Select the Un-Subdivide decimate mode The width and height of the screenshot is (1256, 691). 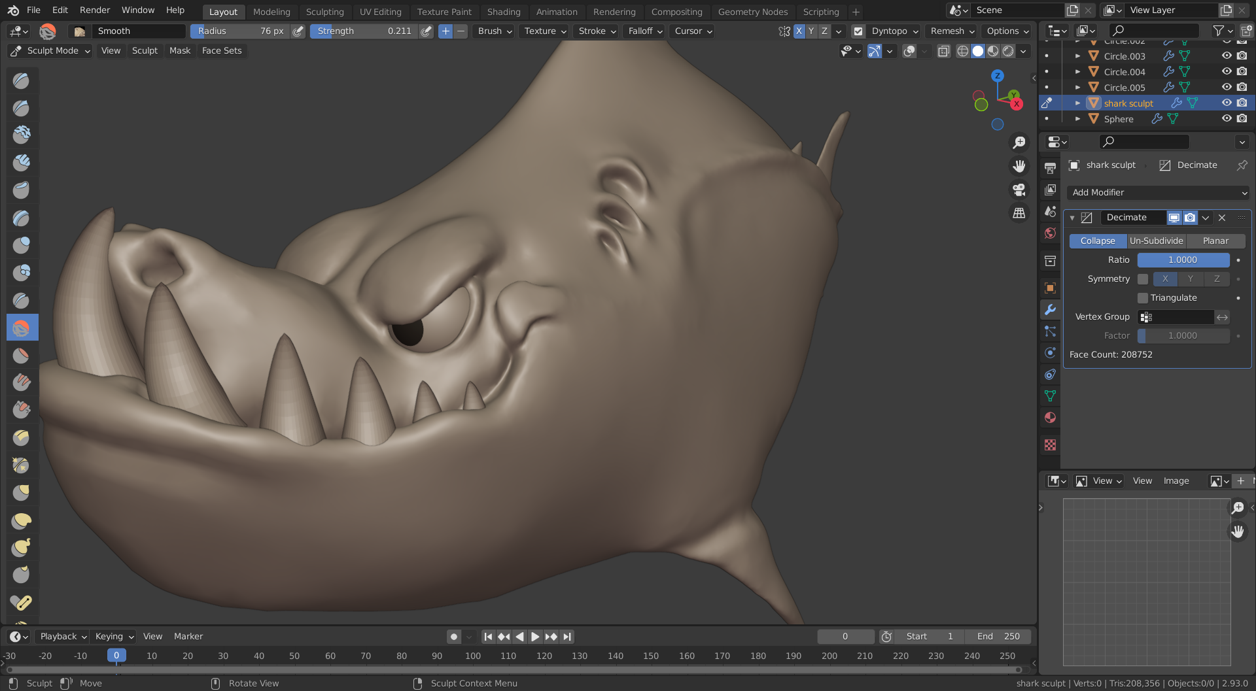click(1156, 241)
